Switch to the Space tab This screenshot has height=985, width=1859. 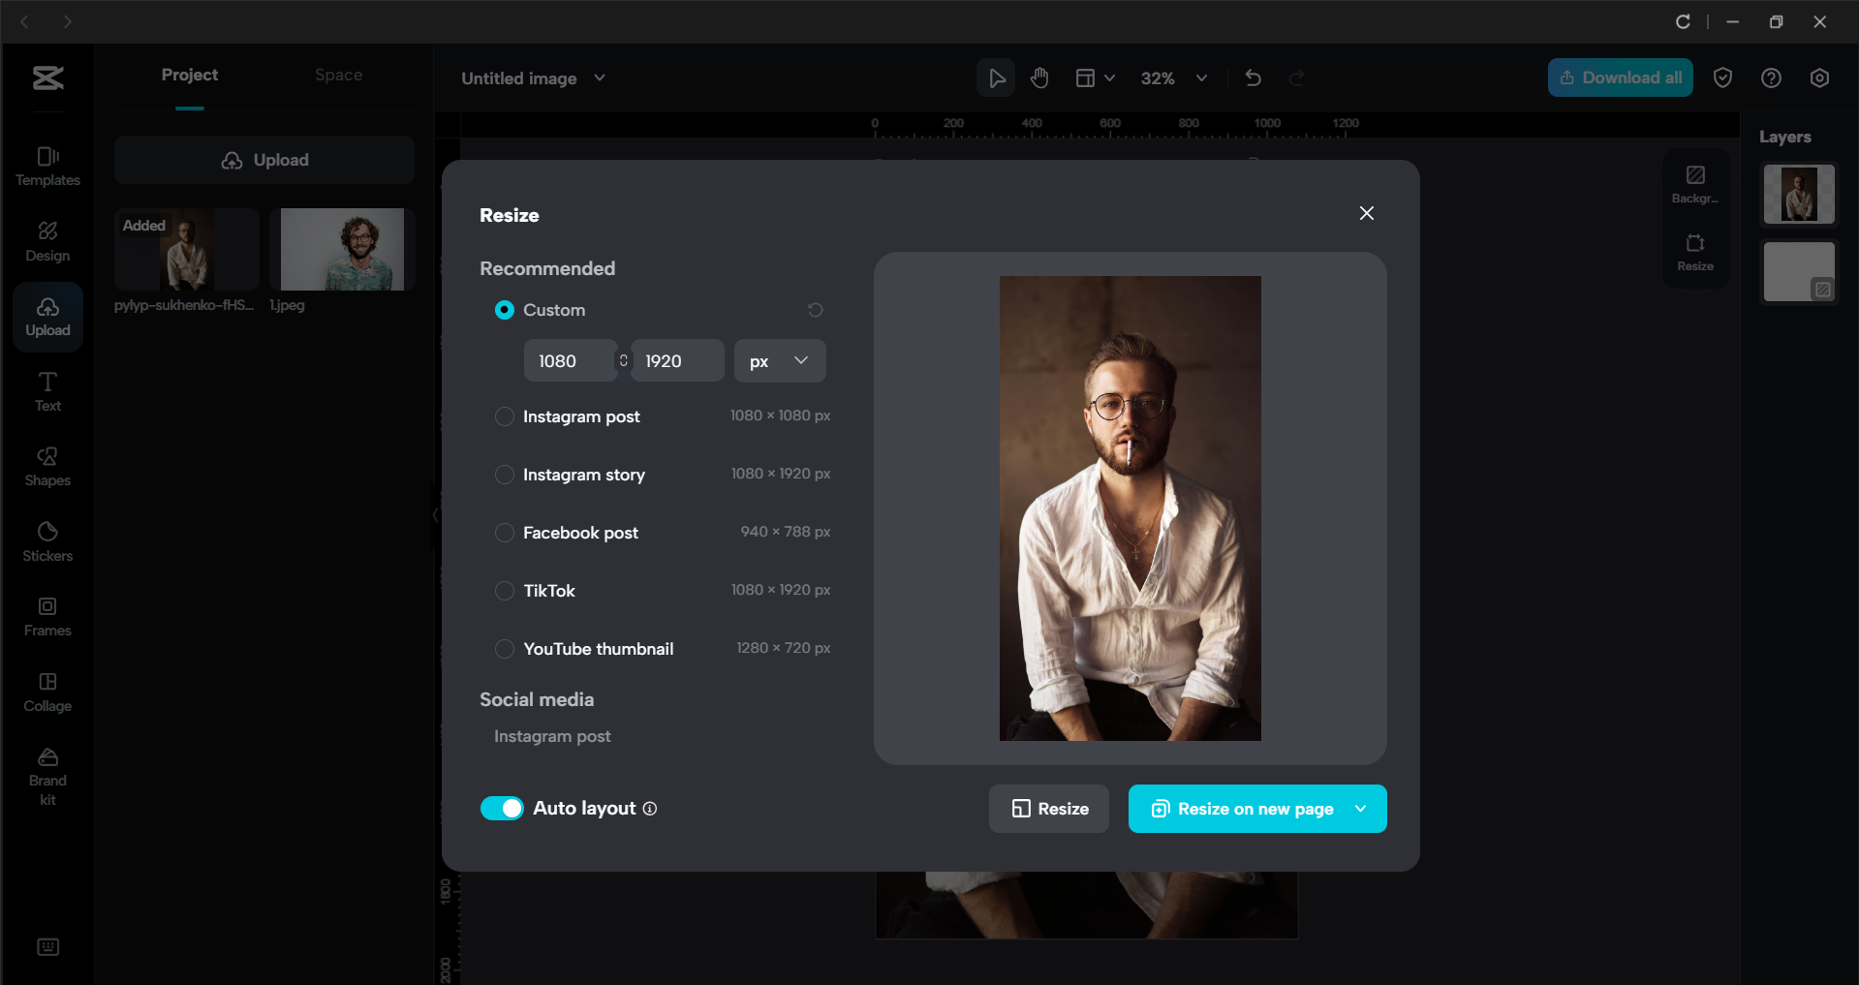(338, 76)
